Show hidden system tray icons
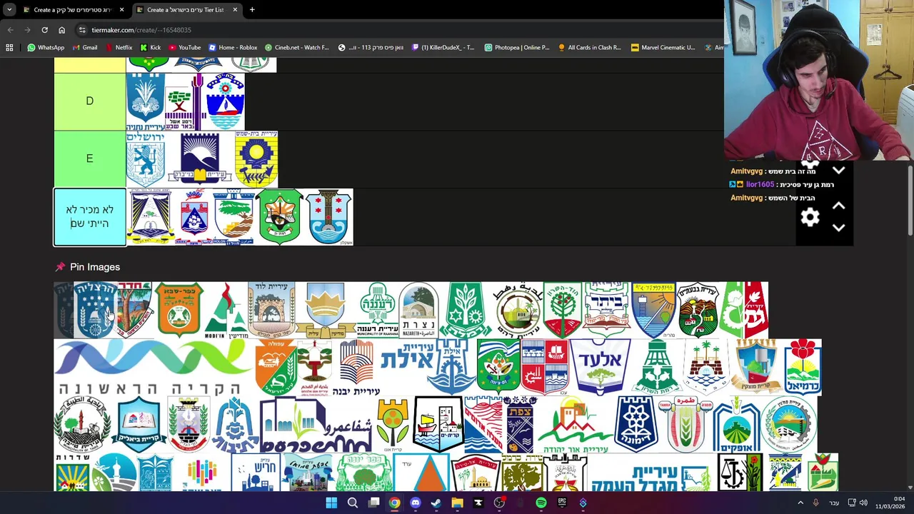The width and height of the screenshot is (914, 514). [x=800, y=503]
